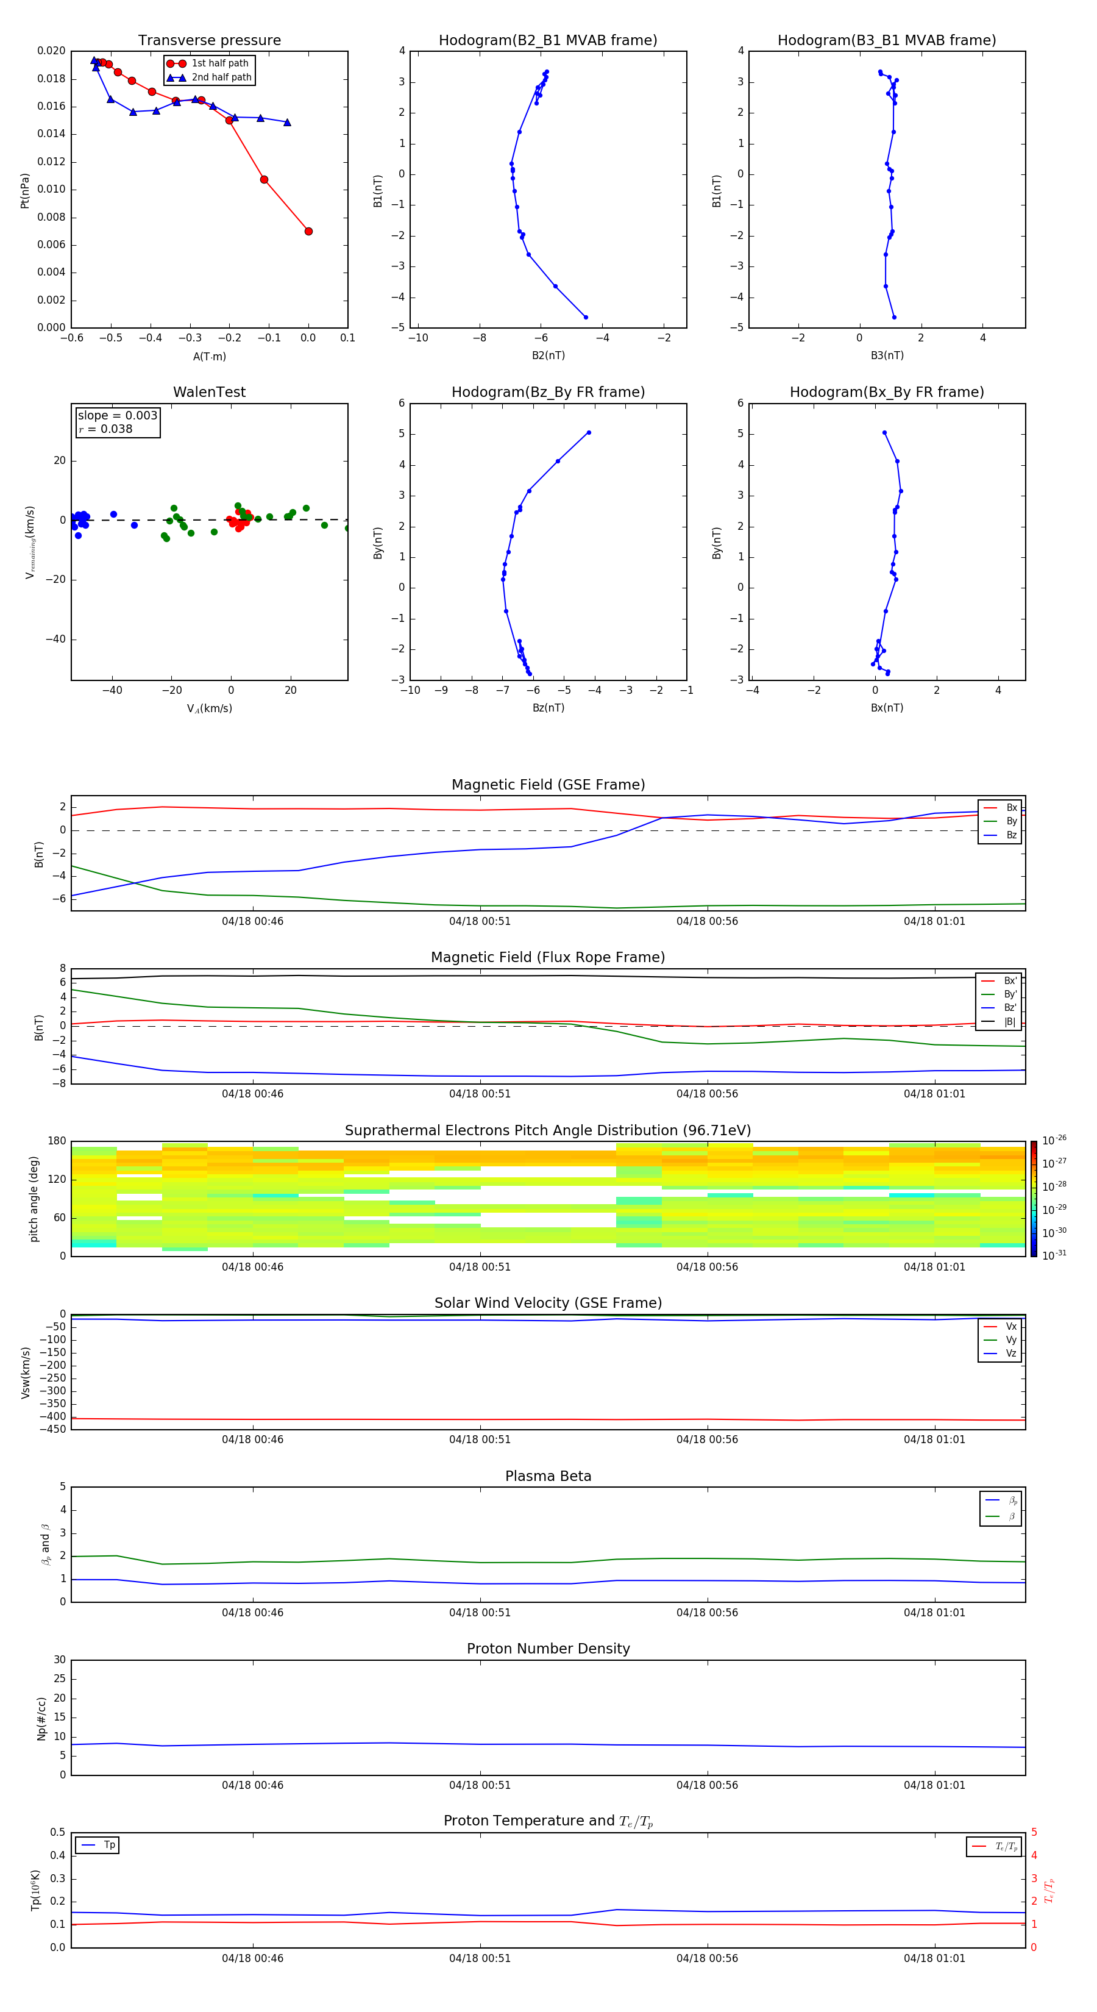Click the "Hodogram(B3_B1 MVAB frame)" title

pos(887,41)
